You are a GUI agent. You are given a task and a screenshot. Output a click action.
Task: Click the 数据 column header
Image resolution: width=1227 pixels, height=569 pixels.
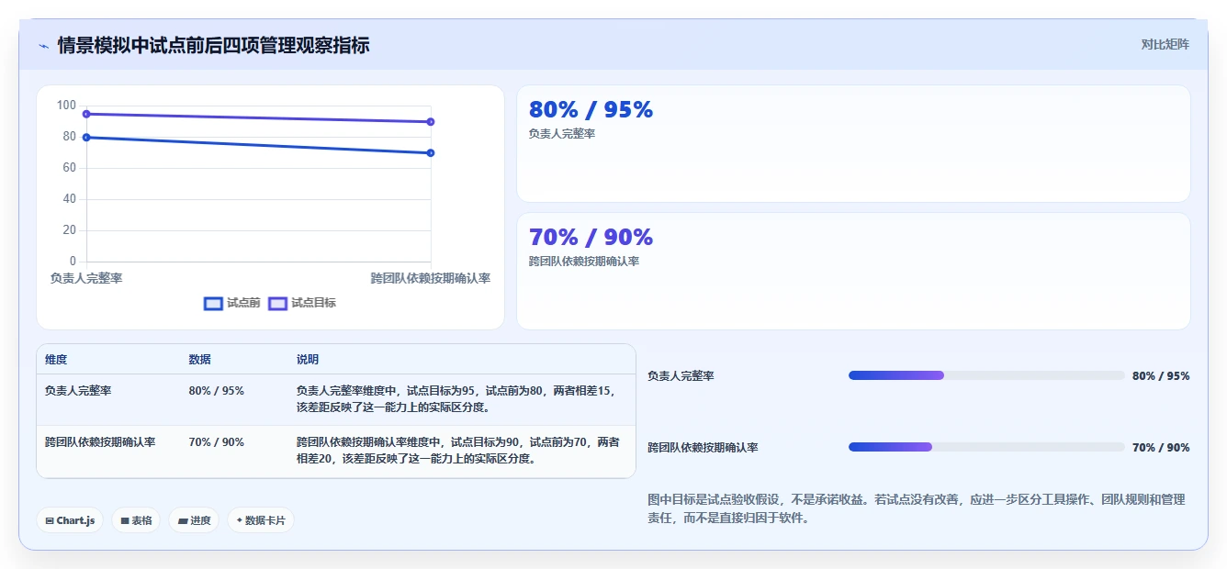point(200,360)
